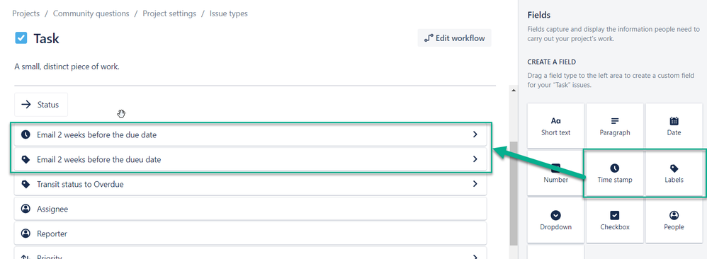The width and height of the screenshot is (707, 259).
Task: Click the Checkbox field type tile
Action: 615,220
